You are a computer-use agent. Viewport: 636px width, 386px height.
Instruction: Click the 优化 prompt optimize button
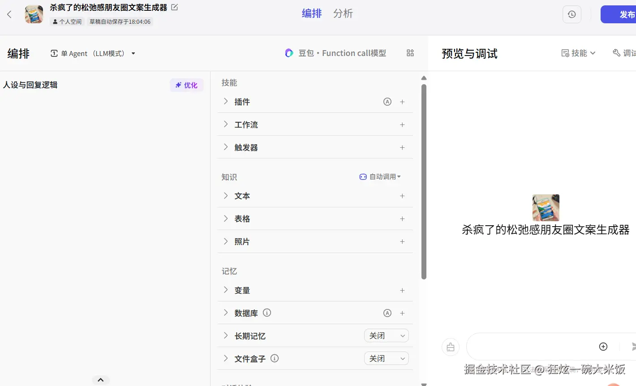(187, 85)
